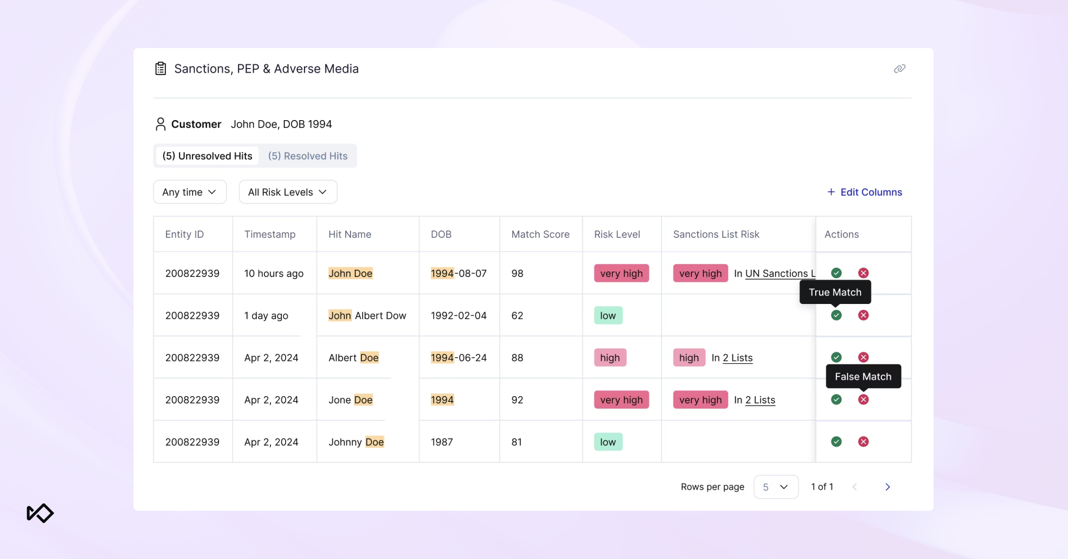This screenshot has height=559, width=1068.
Task: Confirm John Albert Dow as true match
Action: [x=836, y=315]
